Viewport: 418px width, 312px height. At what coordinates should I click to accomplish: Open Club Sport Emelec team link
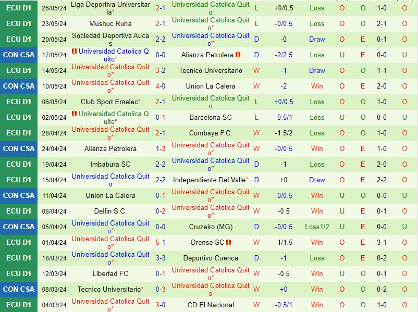pyautogui.click(x=110, y=102)
